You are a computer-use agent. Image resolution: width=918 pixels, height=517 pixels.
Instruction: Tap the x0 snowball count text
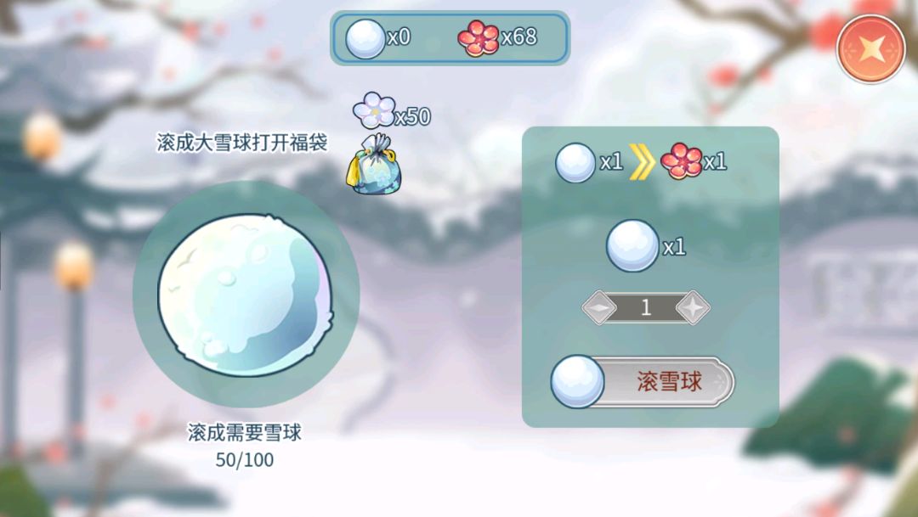399,37
